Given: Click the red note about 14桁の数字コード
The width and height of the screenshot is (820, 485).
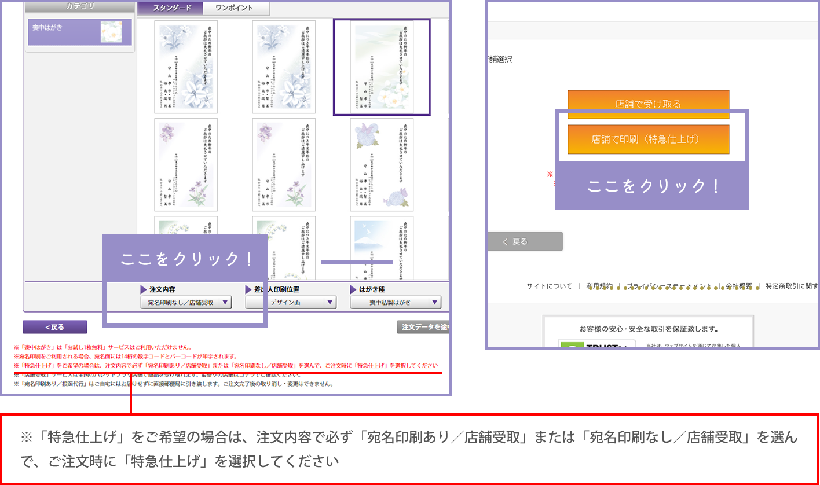Looking at the screenshot, I should click(x=125, y=357).
